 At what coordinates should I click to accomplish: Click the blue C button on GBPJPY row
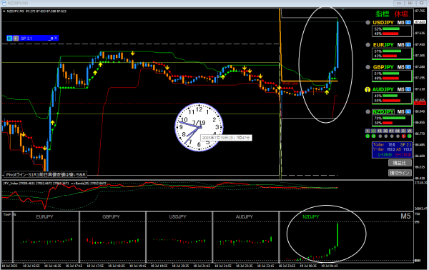coord(408,67)
